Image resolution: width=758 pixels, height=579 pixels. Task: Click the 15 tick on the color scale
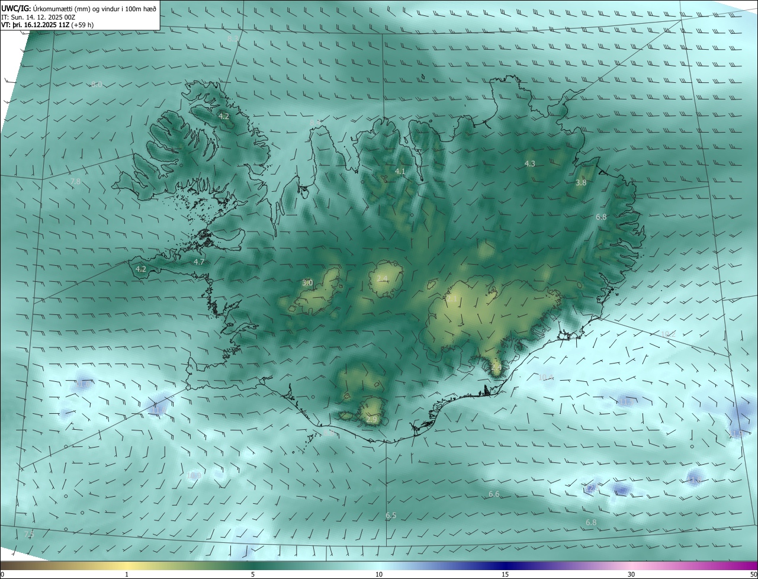pyautogui.click(x=505, y=574)
